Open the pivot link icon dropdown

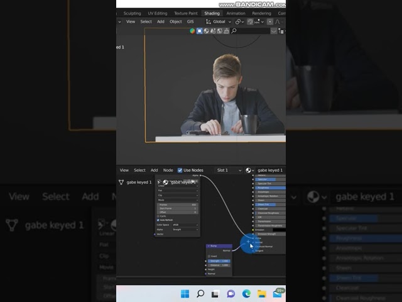pyautogui.click(x=239, y=22)
